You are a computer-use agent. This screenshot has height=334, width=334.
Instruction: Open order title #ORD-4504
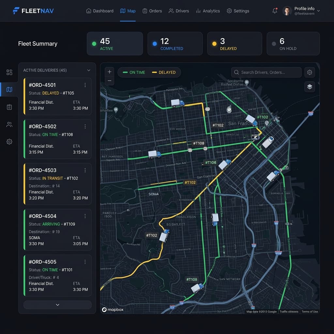click(43, 216)
